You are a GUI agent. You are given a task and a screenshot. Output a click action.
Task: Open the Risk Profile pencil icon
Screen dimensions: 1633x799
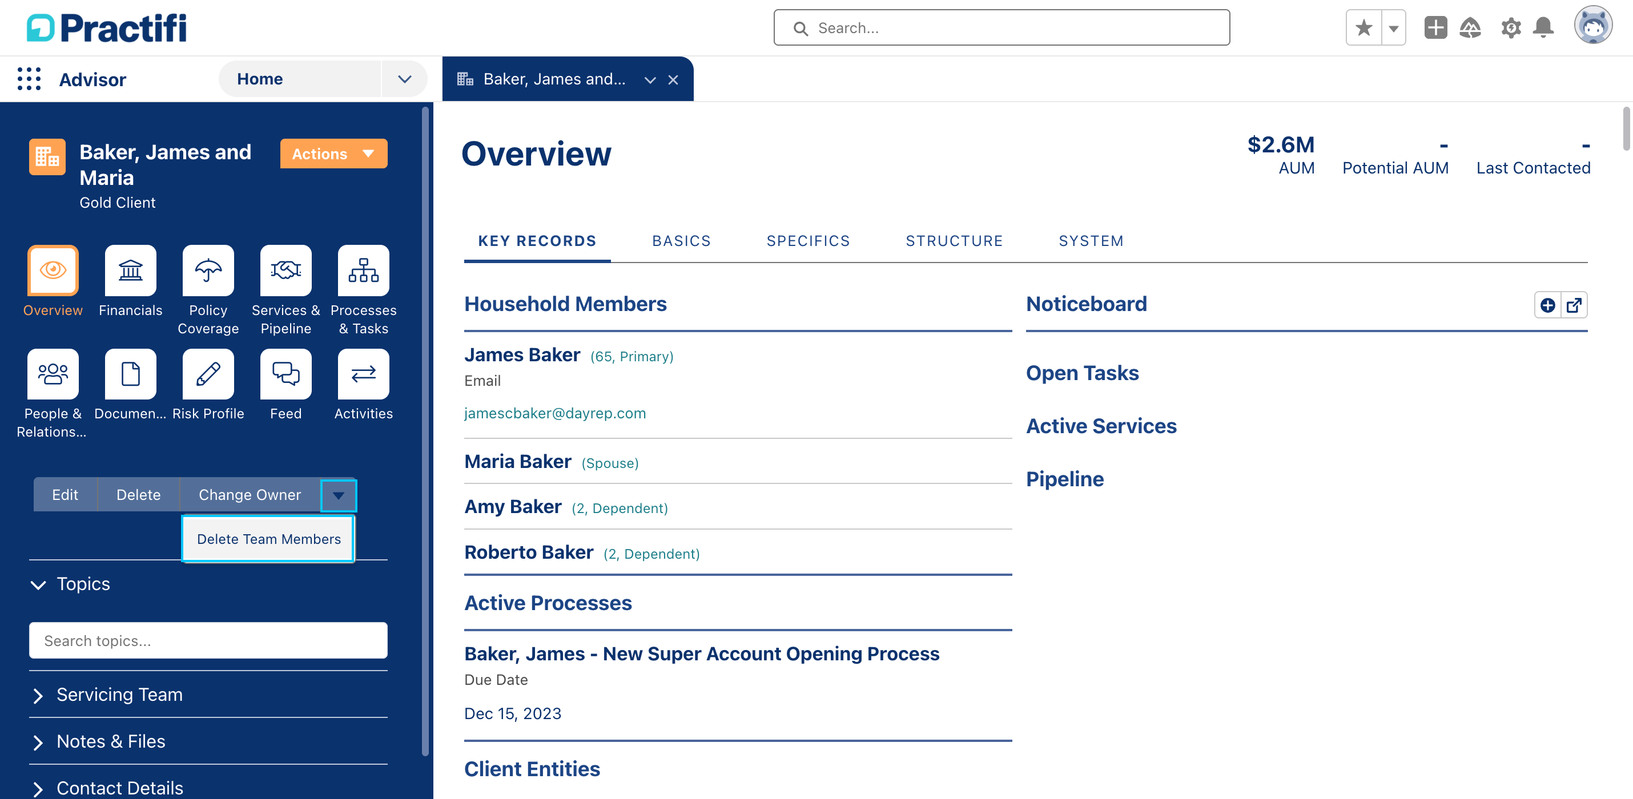coord(208,374)
